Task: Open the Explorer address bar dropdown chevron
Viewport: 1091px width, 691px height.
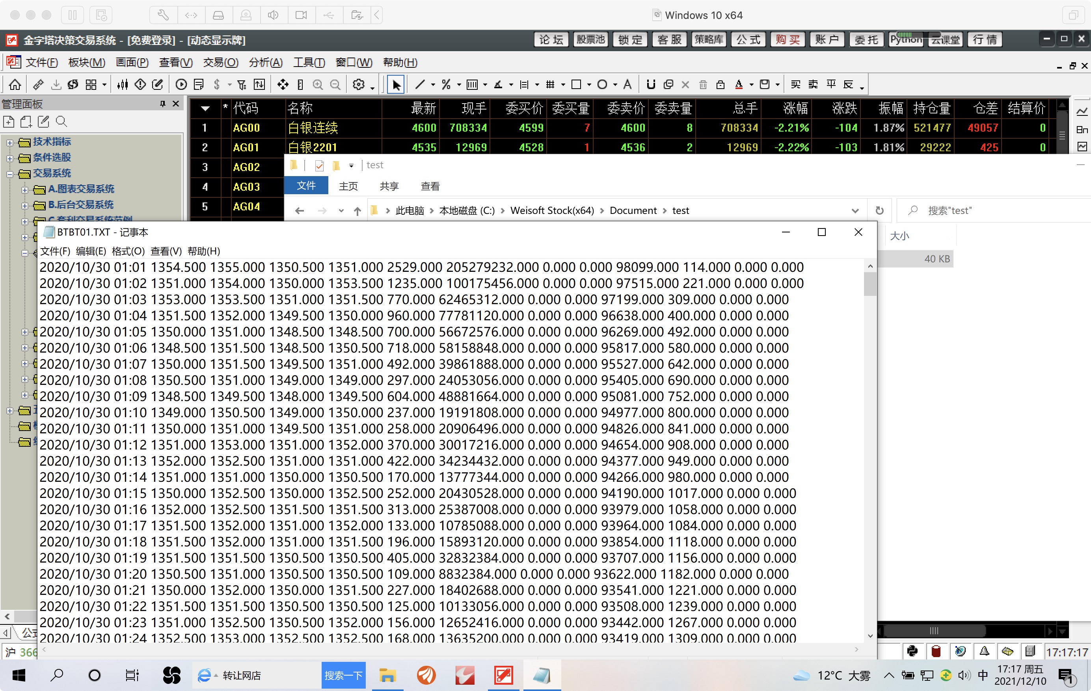Action: [855, 210]
